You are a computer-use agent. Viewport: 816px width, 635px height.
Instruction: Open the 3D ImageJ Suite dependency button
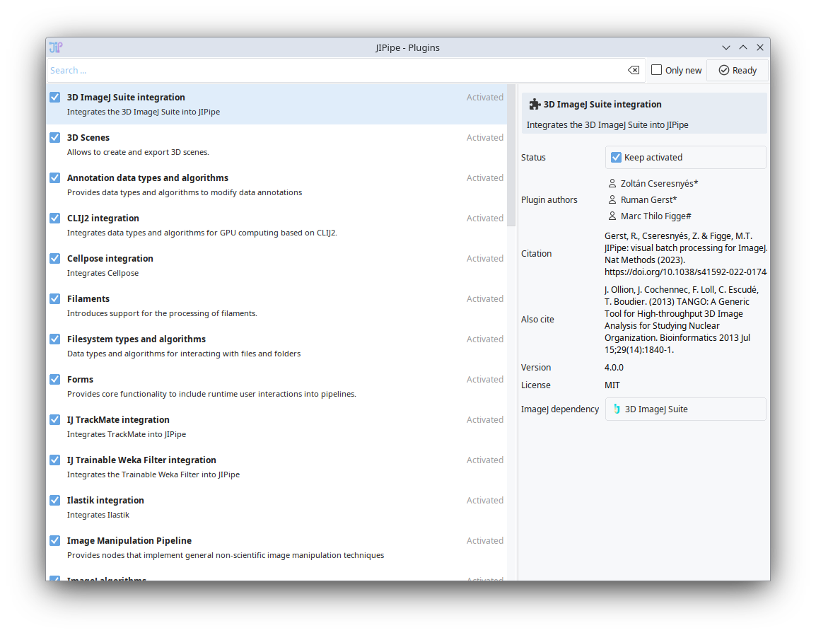coord(684,409)
